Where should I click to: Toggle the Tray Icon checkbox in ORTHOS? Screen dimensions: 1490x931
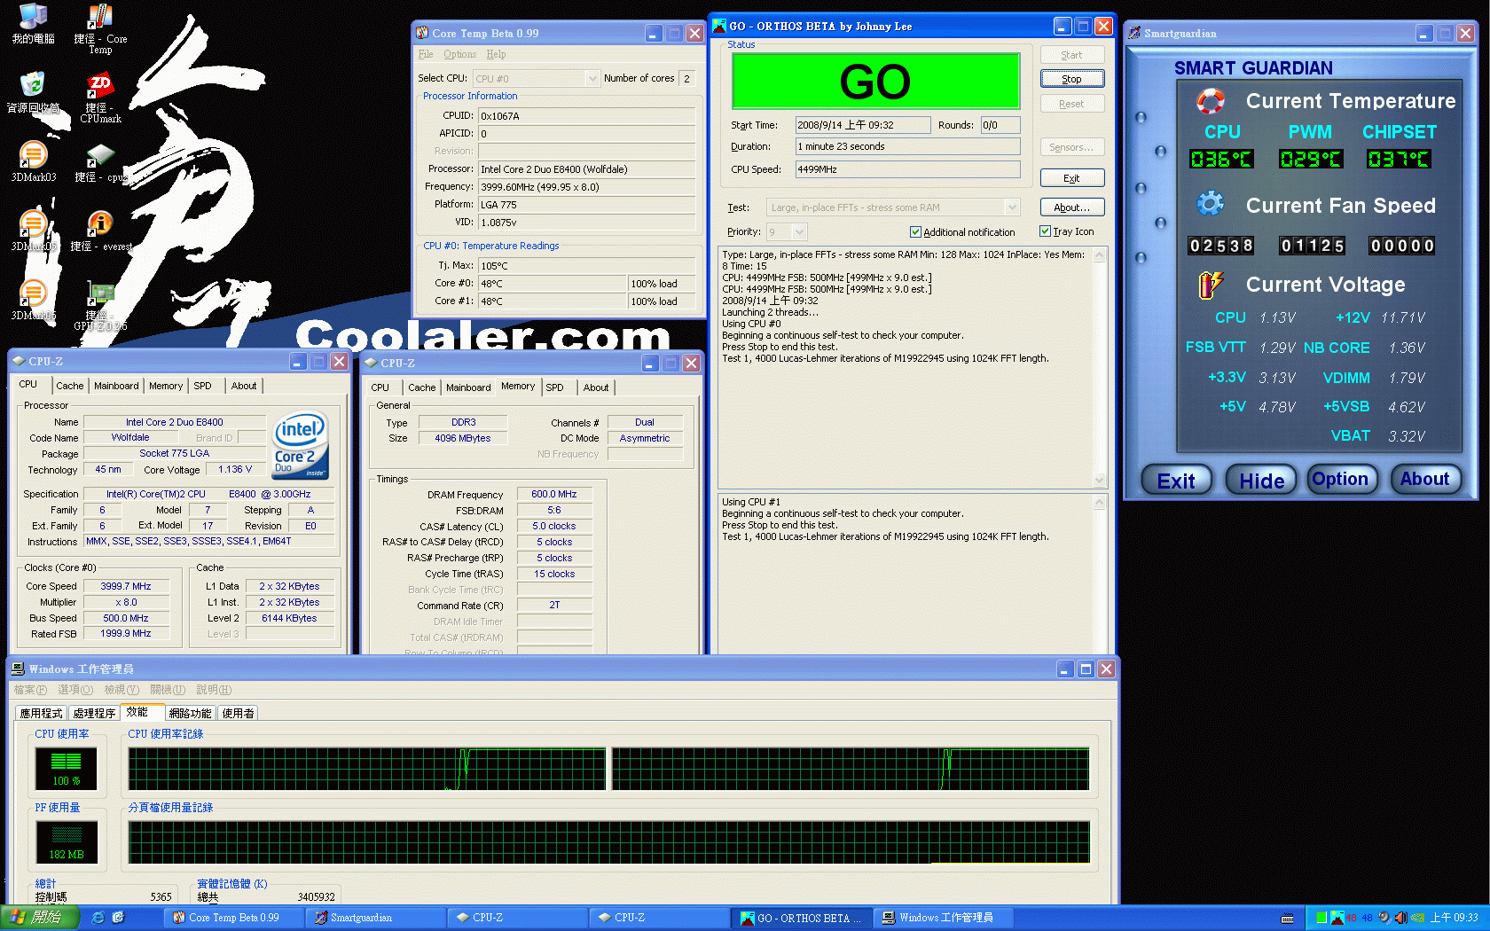1045,231
